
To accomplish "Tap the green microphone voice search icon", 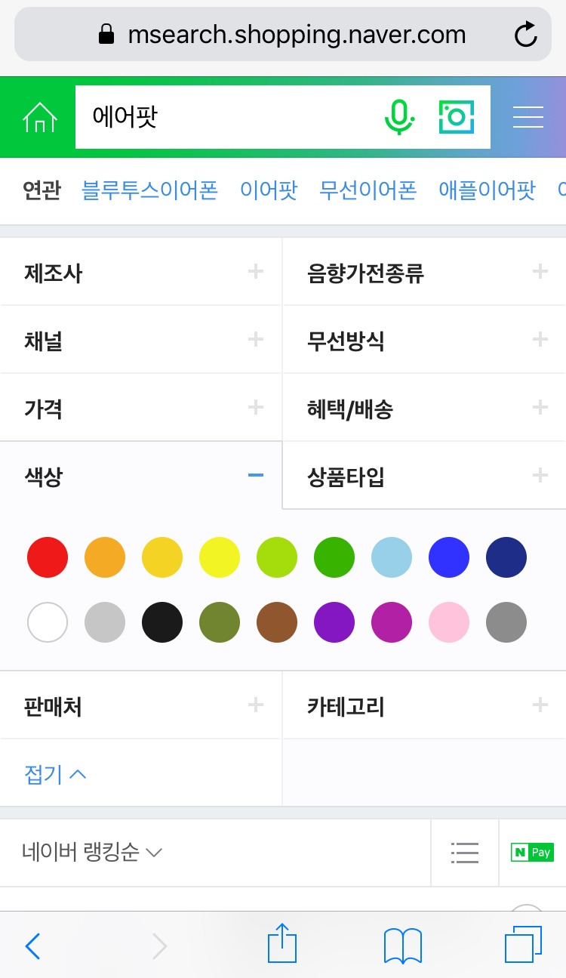I will coord(400,117).
